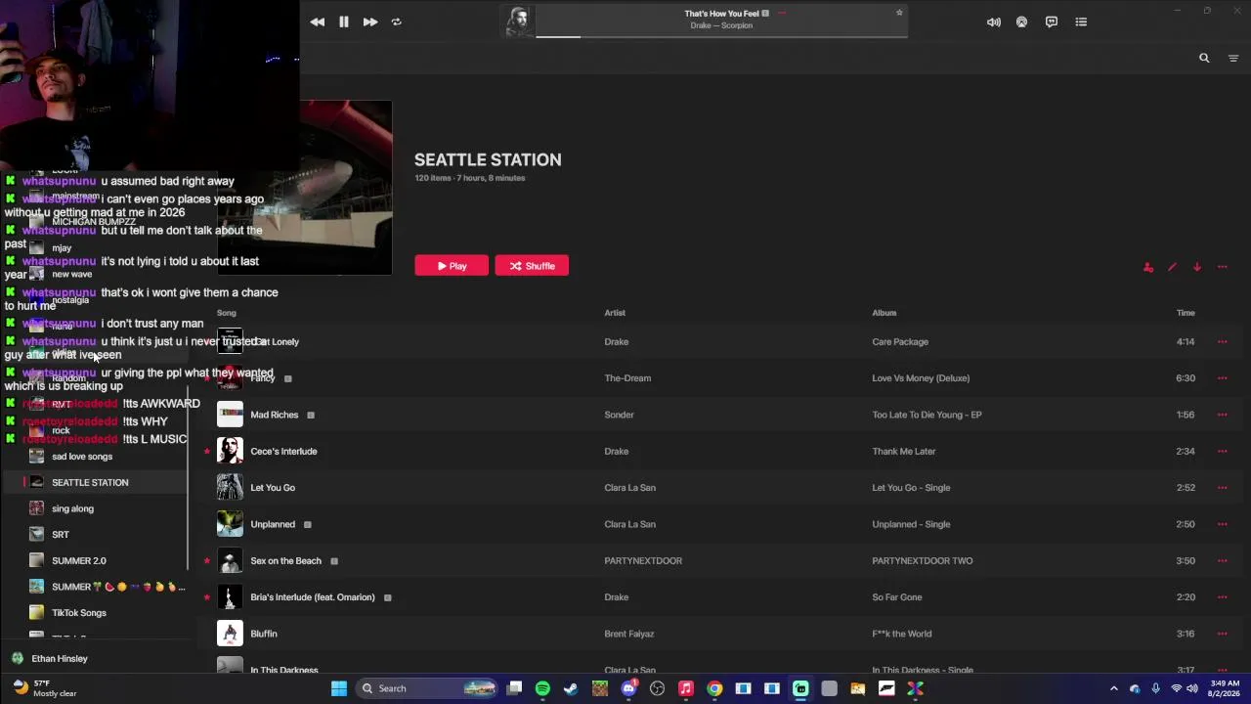
Task: Open Spotify from the taskbar
Action: pyautogui.click(x=542, y=688)
